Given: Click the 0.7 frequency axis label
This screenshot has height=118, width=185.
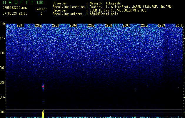Looking at the screenshot, I should tap(2, 97).
